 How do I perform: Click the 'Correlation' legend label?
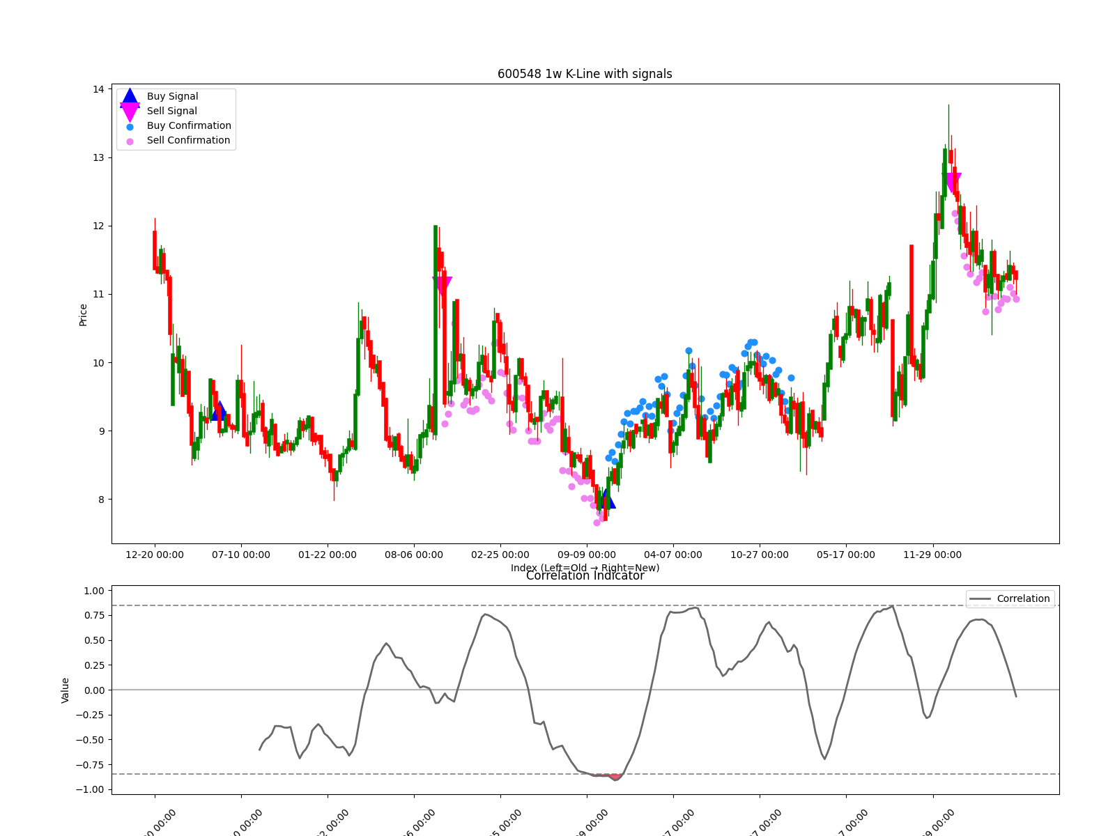pos(1023,598)
